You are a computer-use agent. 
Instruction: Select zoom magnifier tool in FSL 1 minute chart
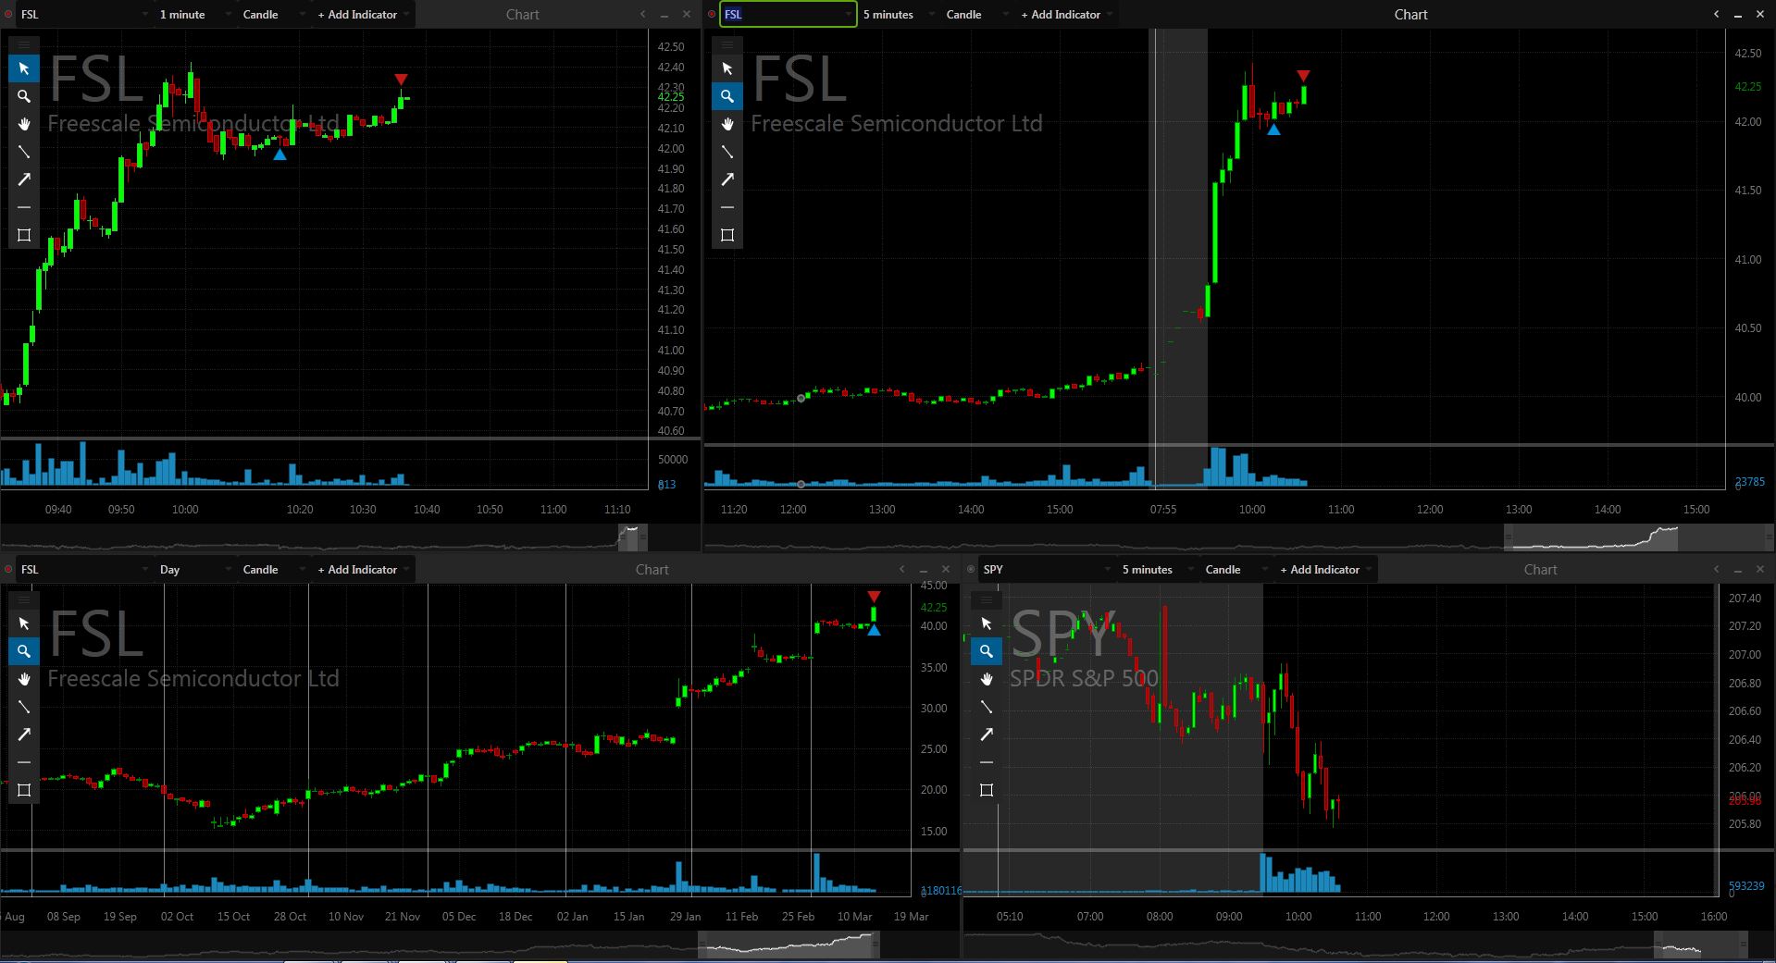pos(24,96)
